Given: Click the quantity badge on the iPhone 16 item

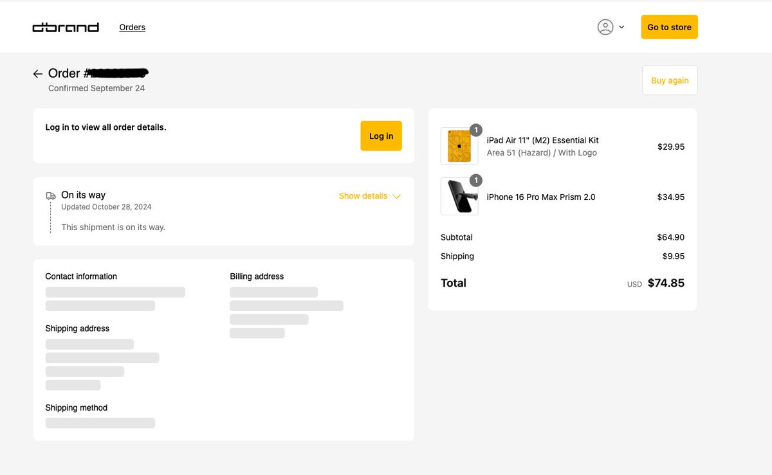Looking at the screenshot, I should tap(475, 181).
